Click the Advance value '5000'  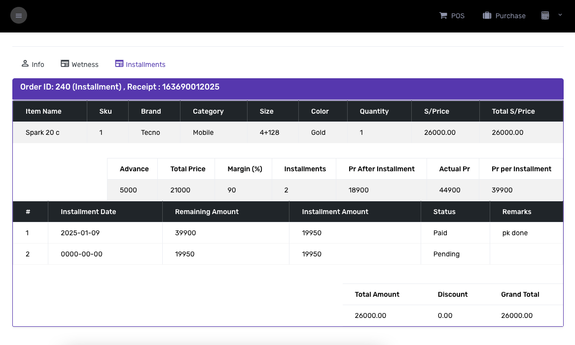pos(128,190)
